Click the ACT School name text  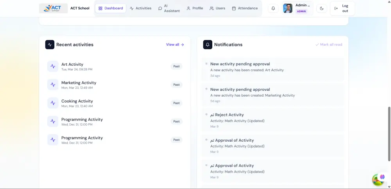(80, 8)
